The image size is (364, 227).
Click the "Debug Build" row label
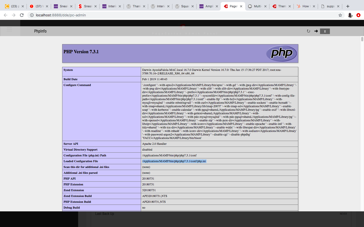(72, 208)
